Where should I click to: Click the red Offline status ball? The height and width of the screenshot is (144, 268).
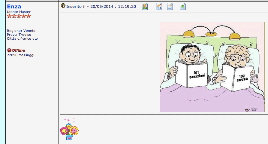(9, 50)
